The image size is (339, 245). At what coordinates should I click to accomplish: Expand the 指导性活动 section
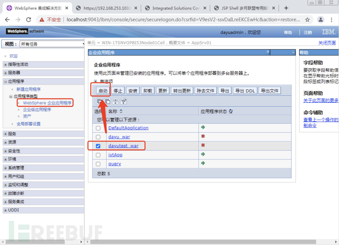point(5,64)
